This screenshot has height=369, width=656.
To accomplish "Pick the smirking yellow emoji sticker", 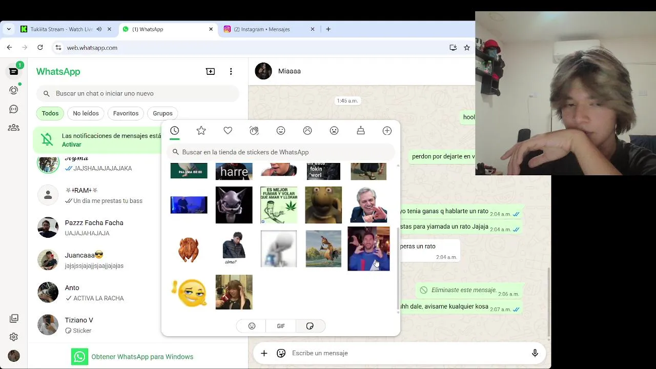I will 189,293.
